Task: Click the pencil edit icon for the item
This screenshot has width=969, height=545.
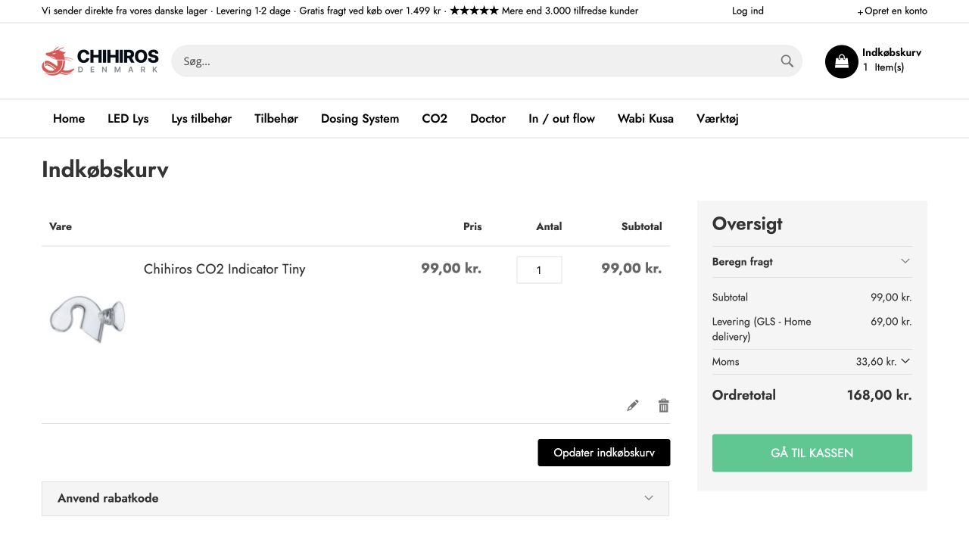Action: pos(633,406)
